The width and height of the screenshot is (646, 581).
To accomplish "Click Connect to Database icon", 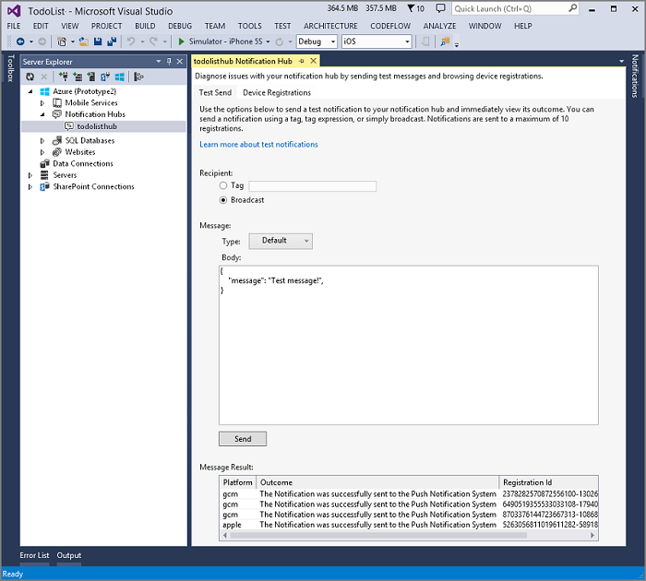I will (x=63, y=77).
